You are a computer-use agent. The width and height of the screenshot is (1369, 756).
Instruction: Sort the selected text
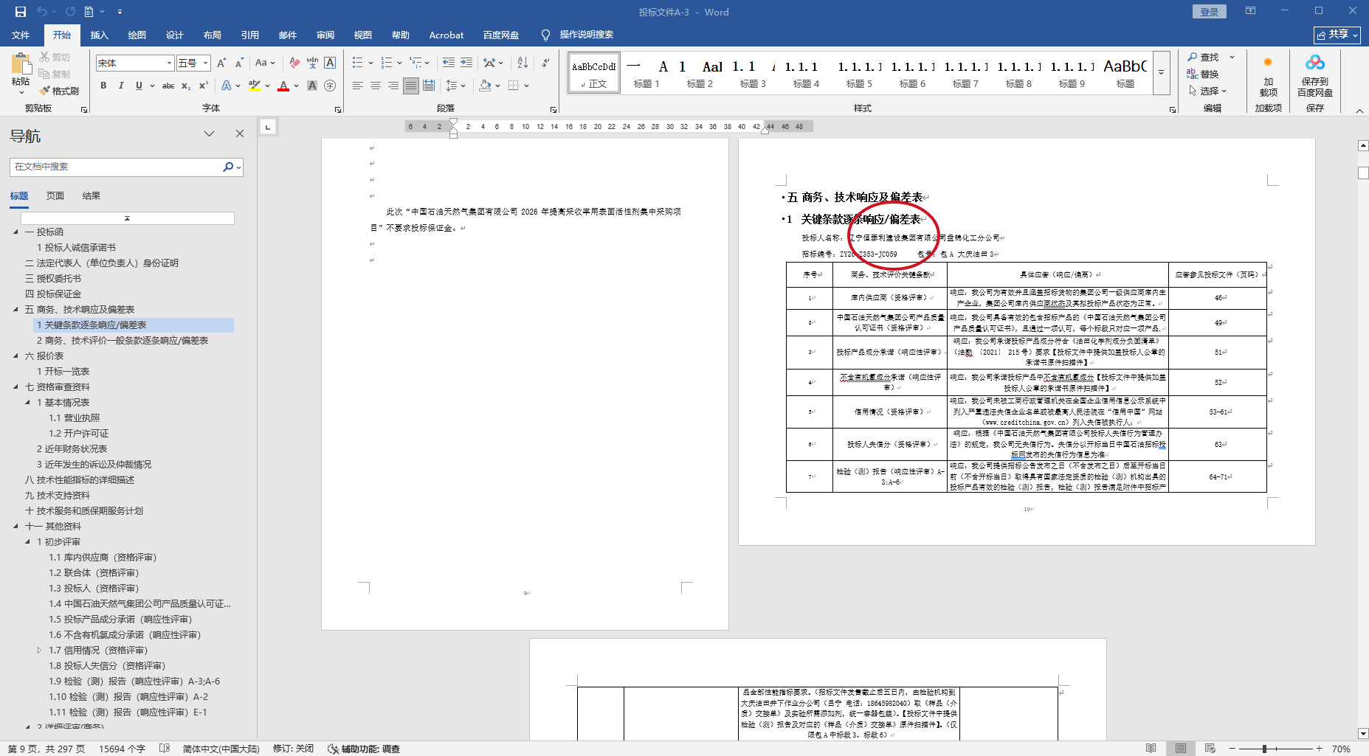click(523, 63)
